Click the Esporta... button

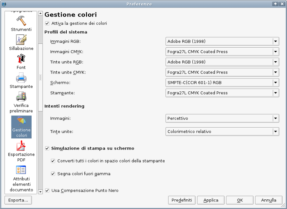click(18, 200)
